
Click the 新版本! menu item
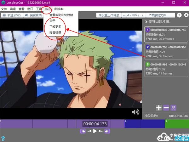59,9
